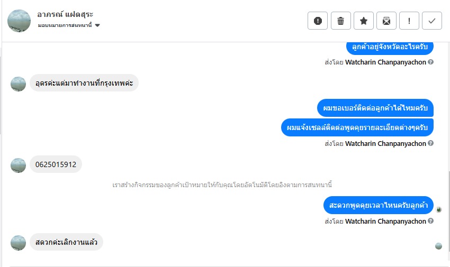Click customer avatar beside อุดรค่ะ message
Viewport: 450px width, 267px height.
[19, 84]
